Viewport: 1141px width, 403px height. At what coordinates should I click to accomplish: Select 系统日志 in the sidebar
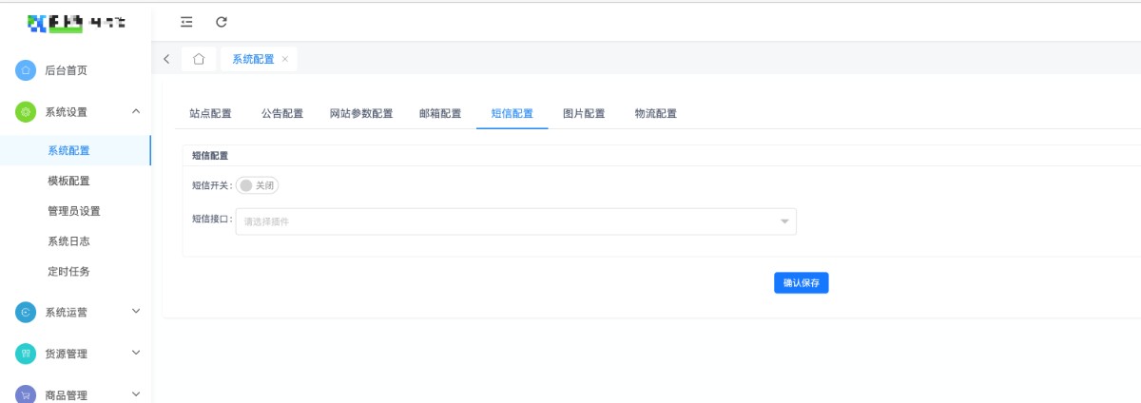pos(68,241)
